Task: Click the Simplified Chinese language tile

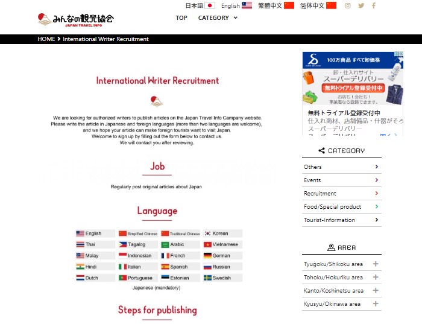Action: point(138,233)
